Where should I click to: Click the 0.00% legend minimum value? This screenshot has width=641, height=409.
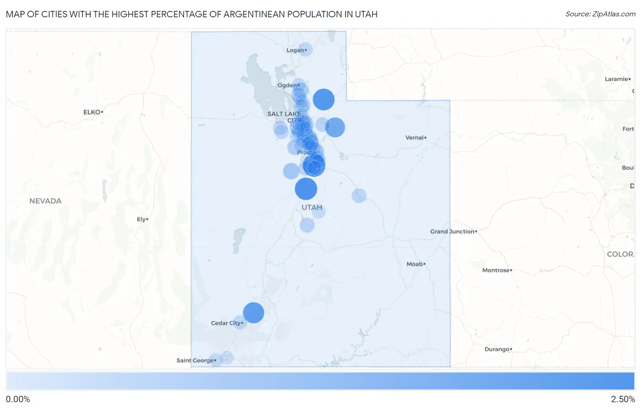18,399
